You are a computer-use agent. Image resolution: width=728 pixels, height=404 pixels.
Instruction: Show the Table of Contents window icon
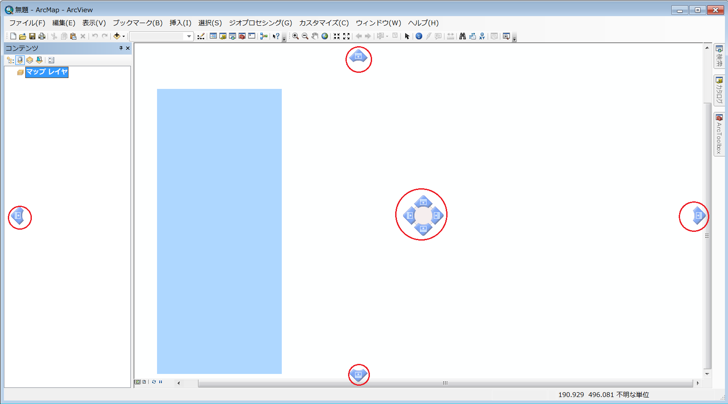(x=213, y=36)
